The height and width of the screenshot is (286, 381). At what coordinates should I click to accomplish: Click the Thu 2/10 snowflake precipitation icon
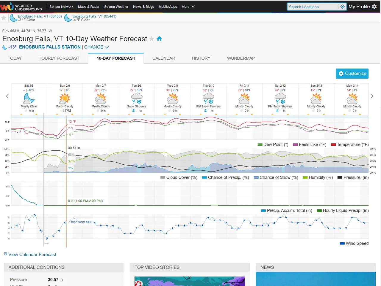point(205,111)
